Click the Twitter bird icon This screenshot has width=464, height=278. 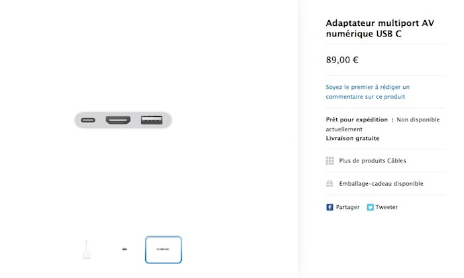pyautogui.click(x=371, y=207)
